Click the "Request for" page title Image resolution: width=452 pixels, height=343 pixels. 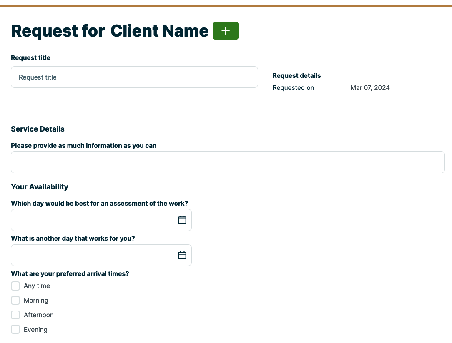pyautogui.click(x=57, y=31)
